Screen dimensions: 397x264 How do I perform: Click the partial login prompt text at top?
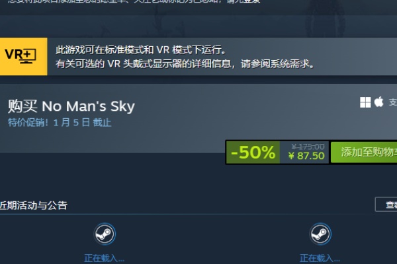134,1
